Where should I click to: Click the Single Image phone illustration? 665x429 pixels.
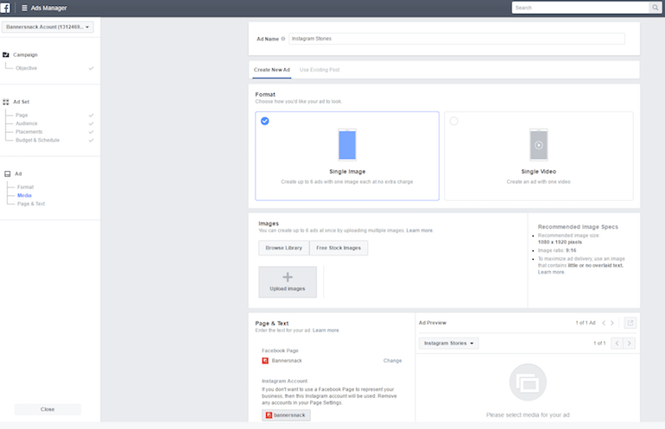(347, 145)
